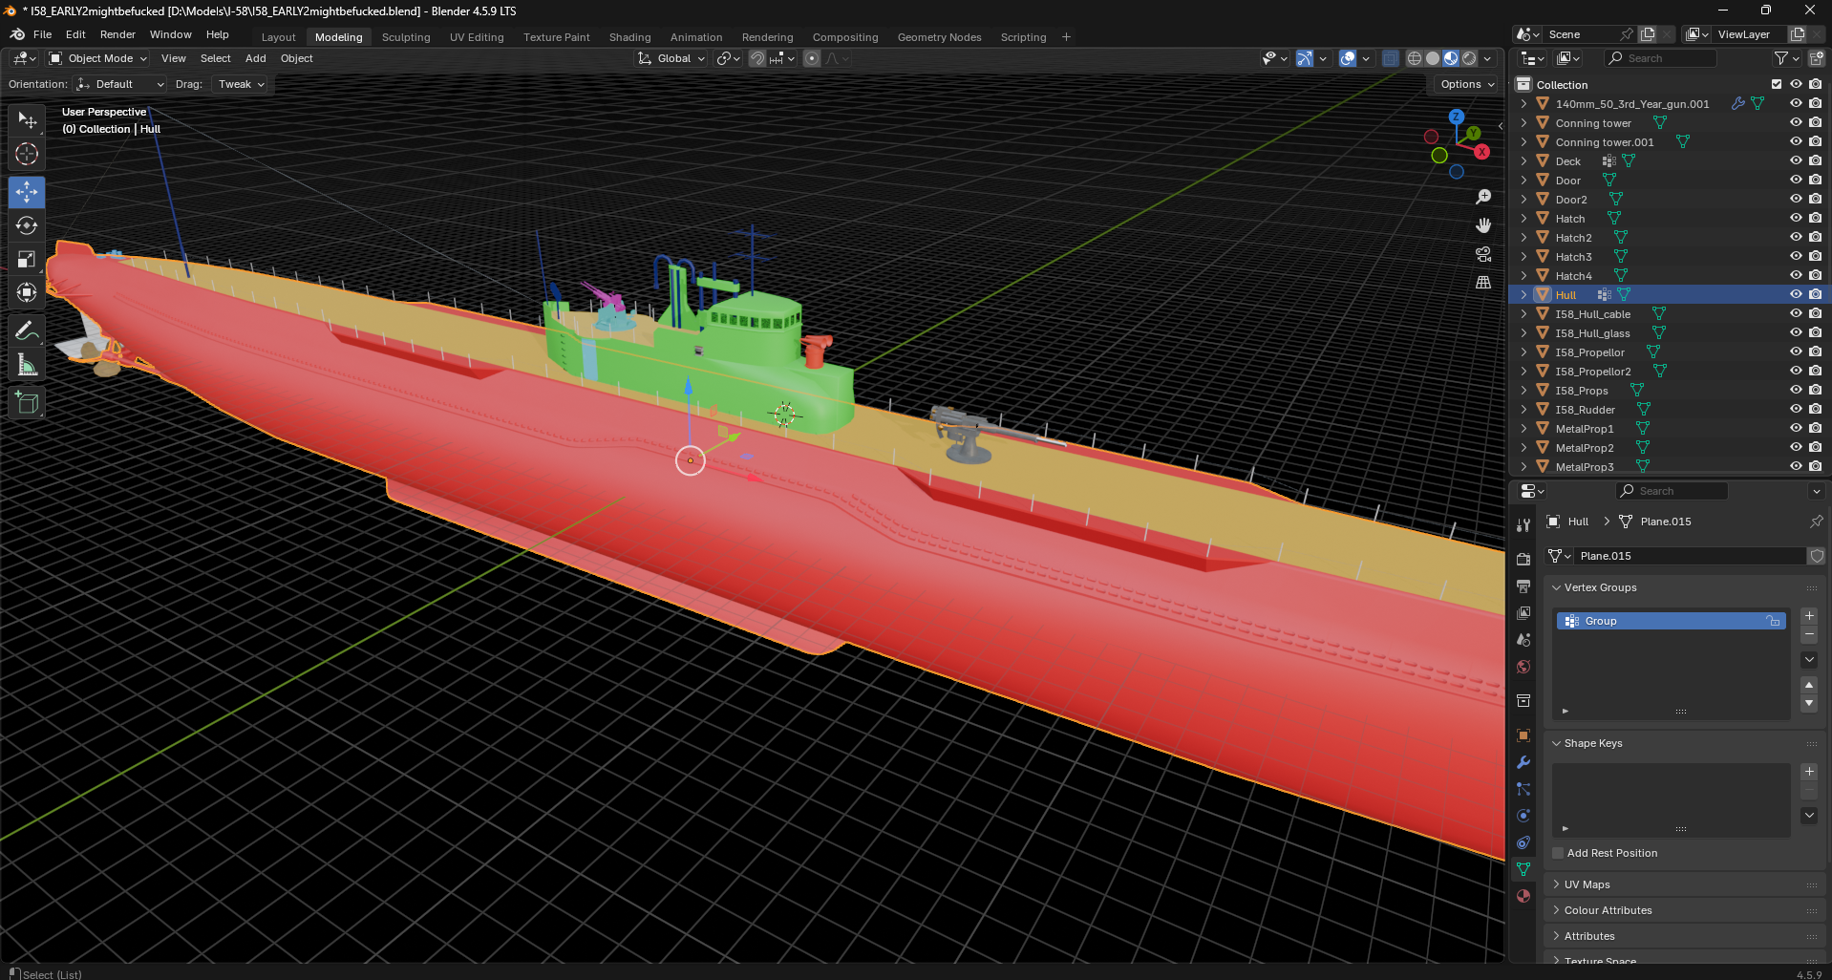This screenshot has width=1832, height=980.
Task: Open the Material properties tab
Action: [x=1523, y=896]
